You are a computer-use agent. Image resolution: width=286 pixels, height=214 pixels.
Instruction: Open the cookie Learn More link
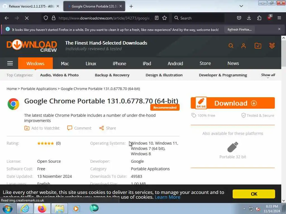tap(168, 197)
